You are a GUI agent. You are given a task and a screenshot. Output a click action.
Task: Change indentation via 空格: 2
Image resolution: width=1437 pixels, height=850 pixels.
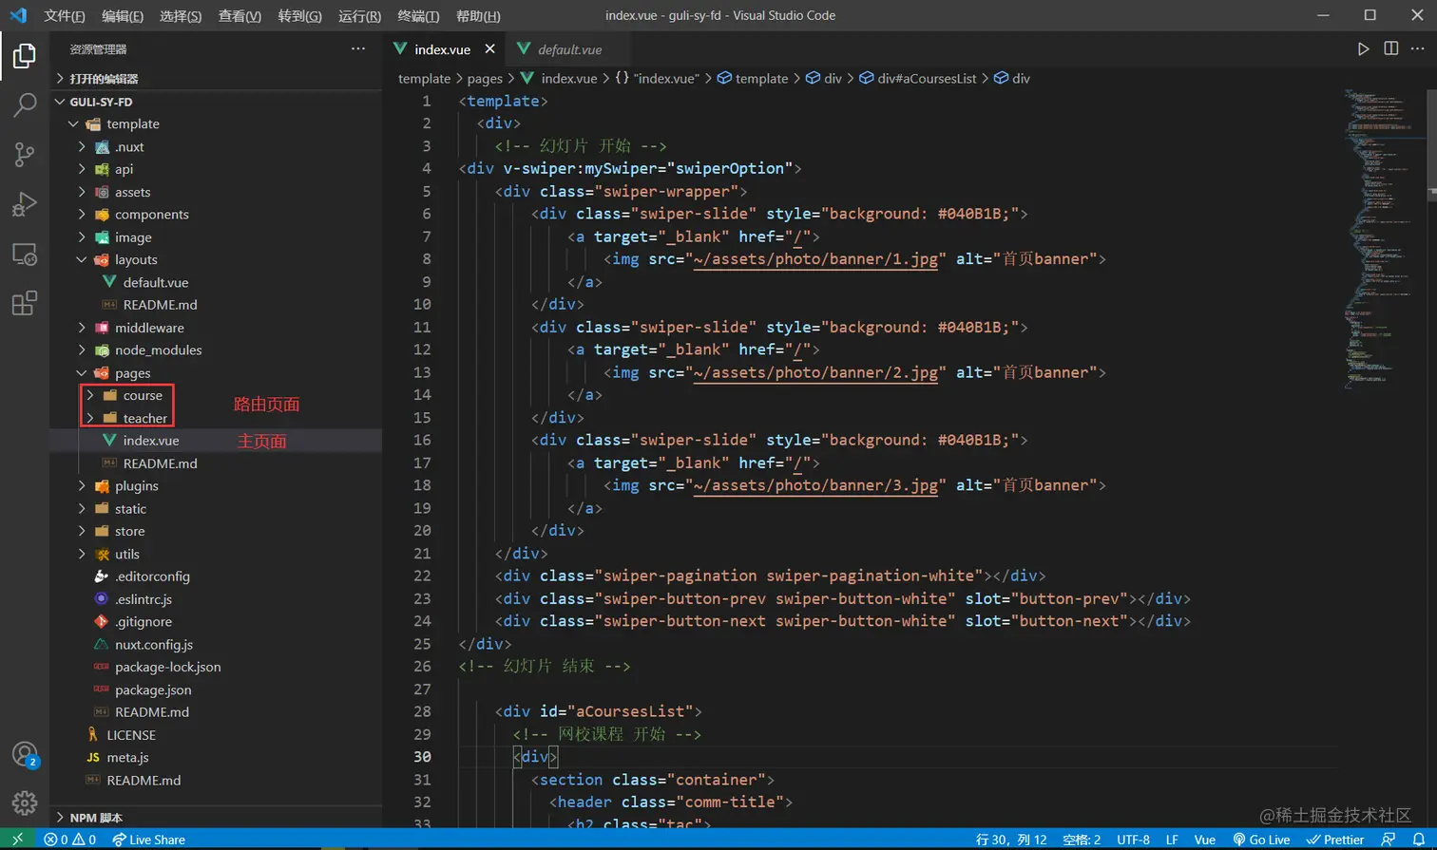point(1082,840)
